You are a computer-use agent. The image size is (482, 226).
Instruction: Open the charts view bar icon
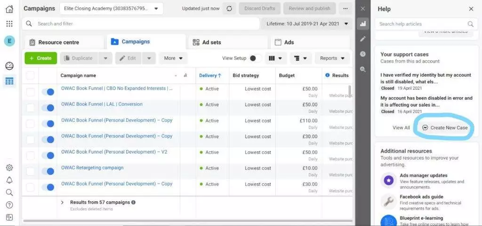(x=363, y=23)
